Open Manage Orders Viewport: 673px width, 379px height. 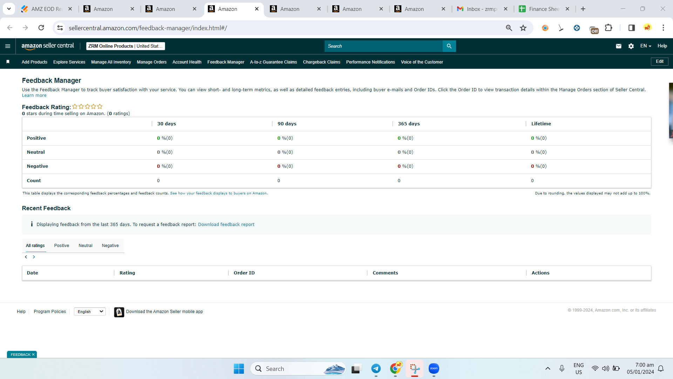(152, 62)
